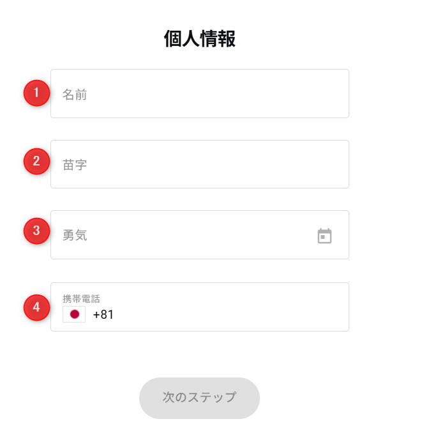Image resolution: width=424 pixels, height=435 pixels.
Task: Click the Japan flag country icon
Action: [74, 314]
